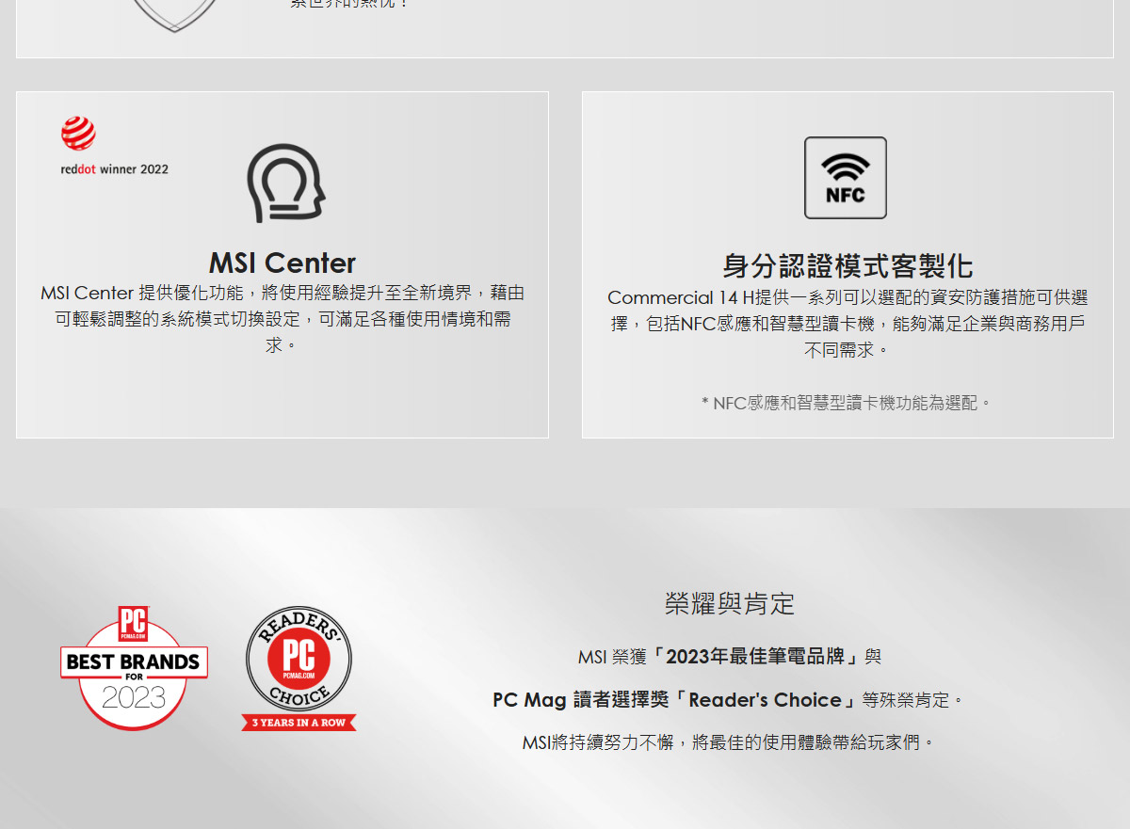The width and height of the screenshot is (1130, 829).
Task: Click the "3 Years in a Row" red ribbon
Action: point(299,723)
